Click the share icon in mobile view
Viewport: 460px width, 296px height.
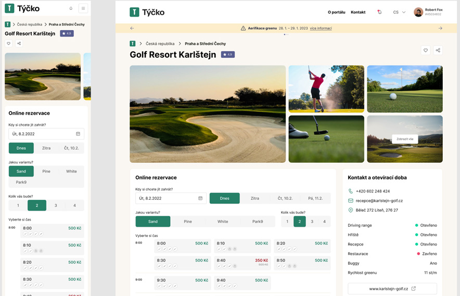click(x=19, y=44)
